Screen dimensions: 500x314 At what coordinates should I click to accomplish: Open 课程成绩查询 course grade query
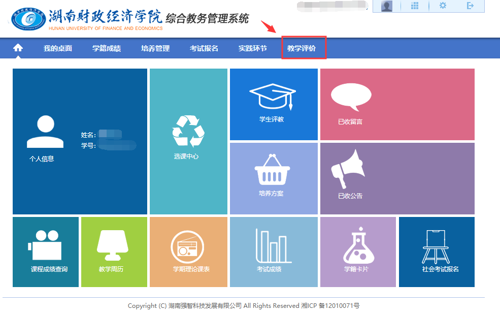[x=45, y=252]
